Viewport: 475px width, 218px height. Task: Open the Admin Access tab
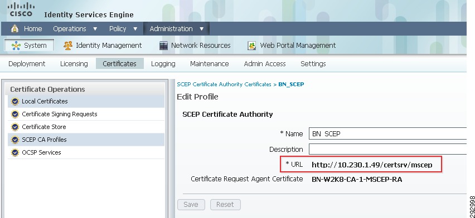[x=265, y=64]
